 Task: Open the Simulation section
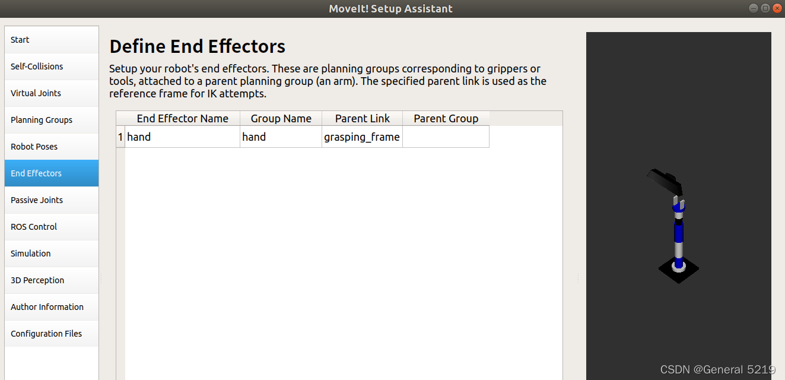click(x=52, y=254)
